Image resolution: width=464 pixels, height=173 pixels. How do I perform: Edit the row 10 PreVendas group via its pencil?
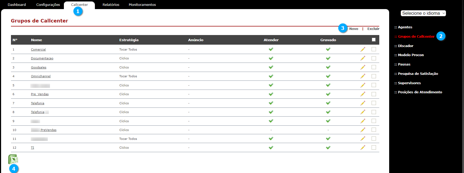point(363,130)
